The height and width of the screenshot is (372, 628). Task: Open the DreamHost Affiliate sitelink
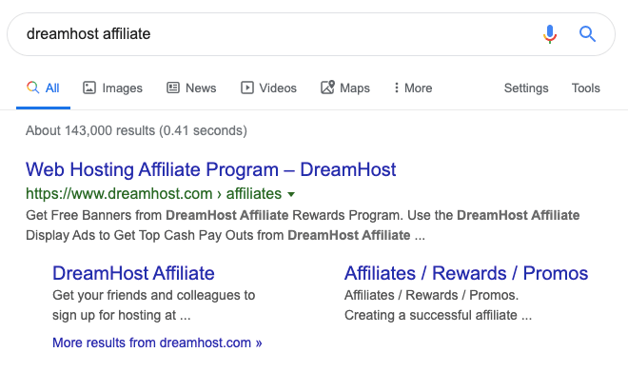(x=133, y=273)
